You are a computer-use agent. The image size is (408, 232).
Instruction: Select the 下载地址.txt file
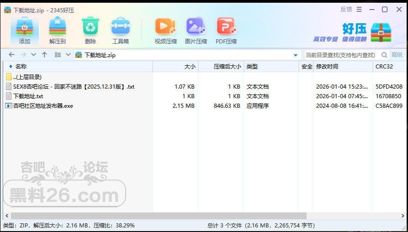[28, 96]
